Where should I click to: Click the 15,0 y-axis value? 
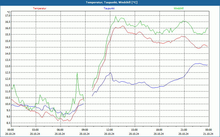click(8, 41)
